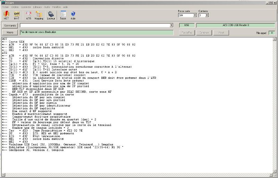This screenshot has width=278, height=178.
Task: Open the command history dropdown arrow
Action: [171, 25]
